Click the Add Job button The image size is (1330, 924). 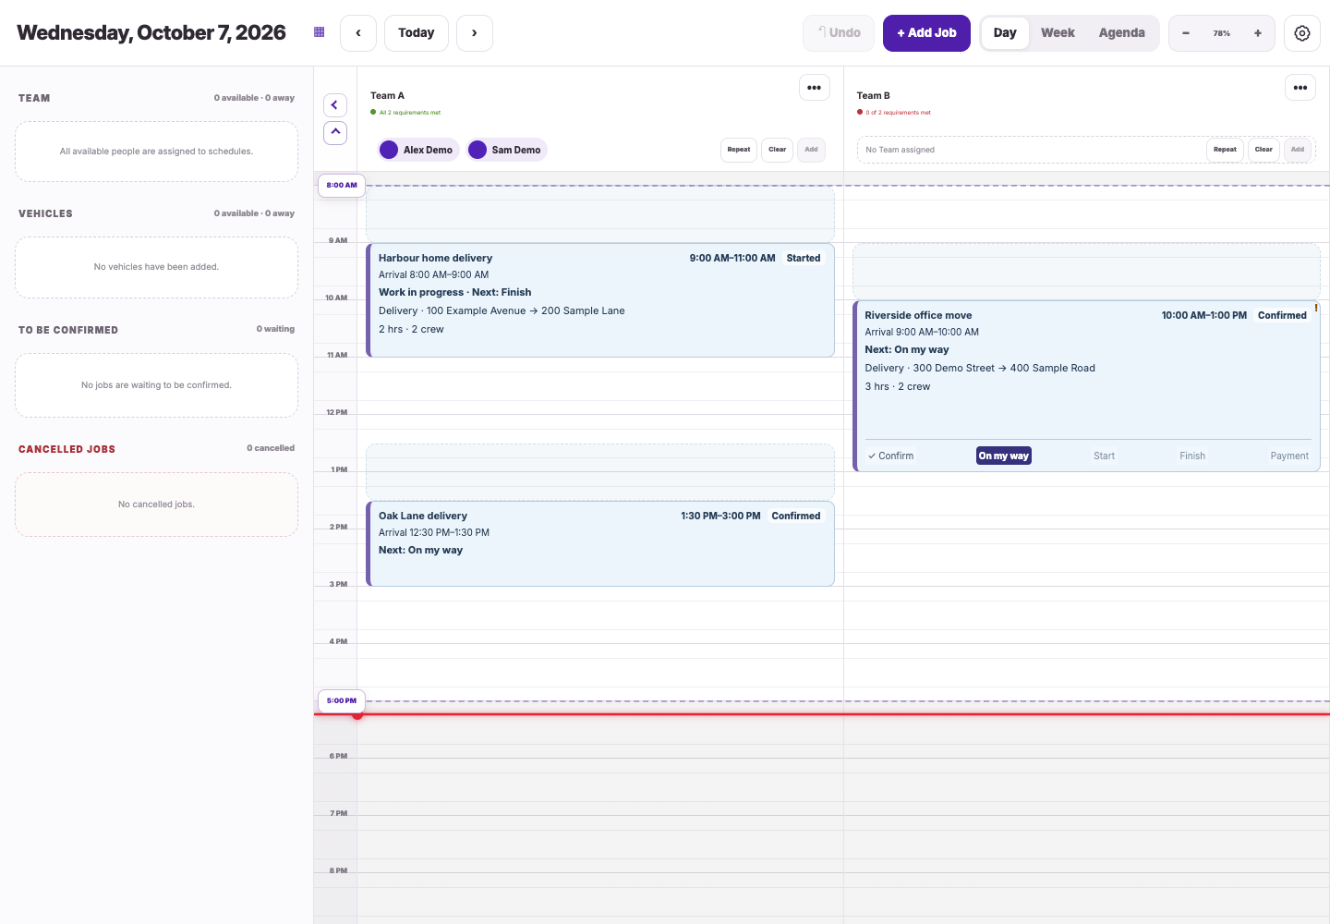pyautogui.click(x=926, y=33)
